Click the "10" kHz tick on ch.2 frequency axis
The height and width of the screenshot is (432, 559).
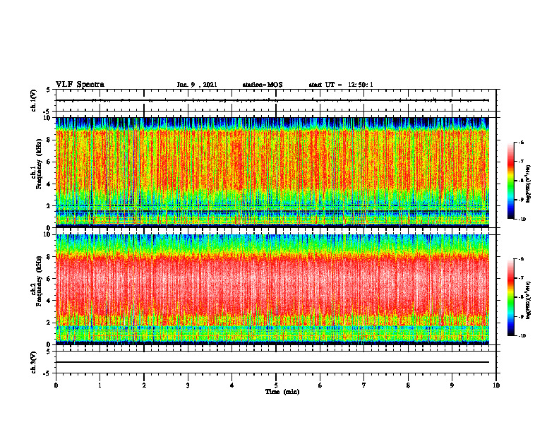tap(47, 234)
